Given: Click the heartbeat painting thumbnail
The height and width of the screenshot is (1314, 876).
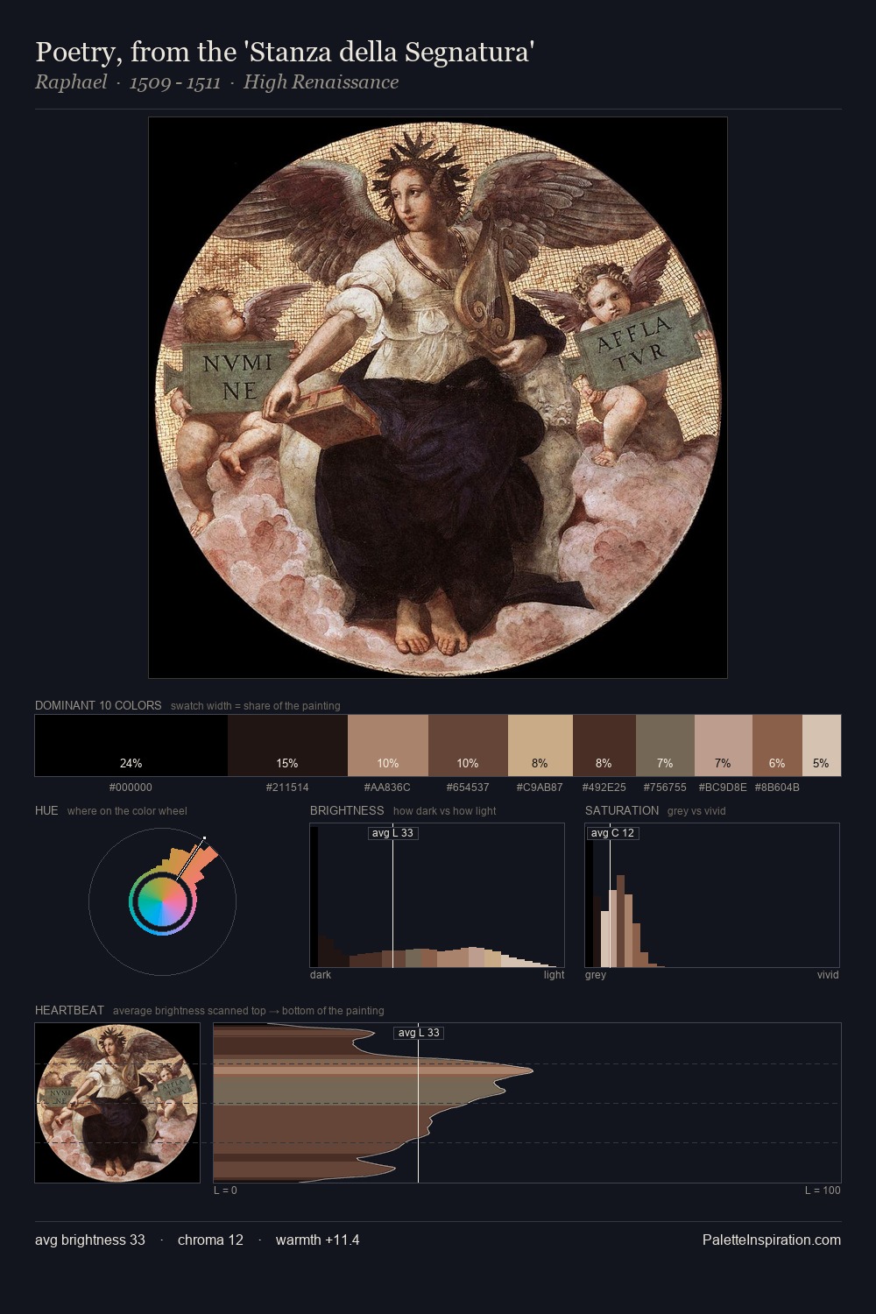Looking at the screenshot, I should tap(117, 1103).
